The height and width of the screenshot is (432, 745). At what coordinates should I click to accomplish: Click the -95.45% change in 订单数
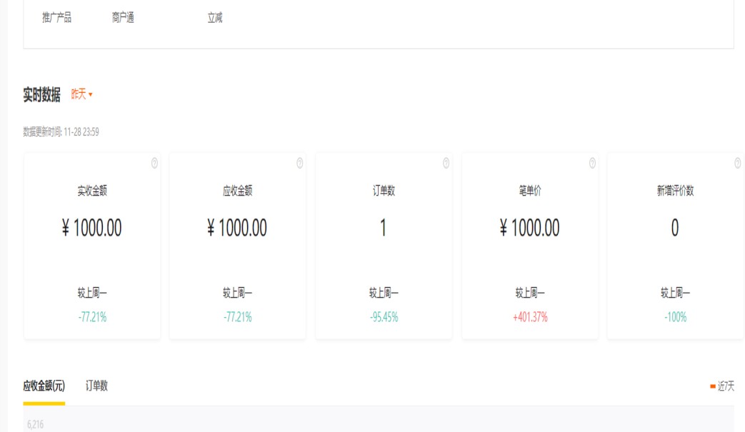(x=384, y=317)
